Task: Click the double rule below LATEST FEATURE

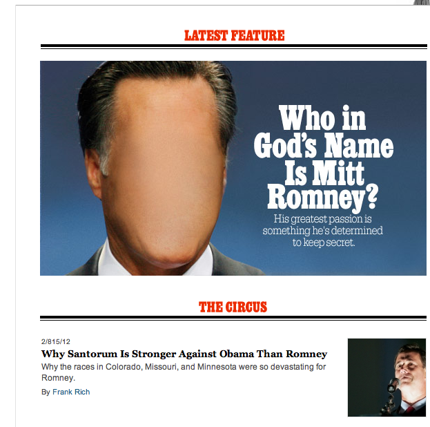Action: click(234, 47)
